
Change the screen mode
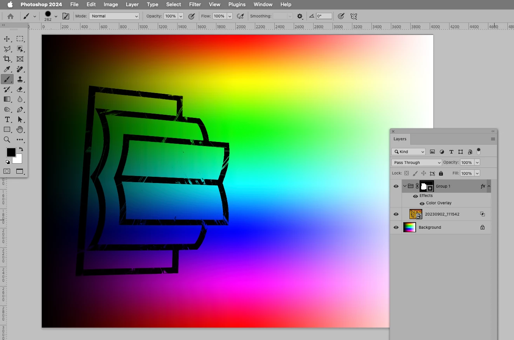(20, 171)
